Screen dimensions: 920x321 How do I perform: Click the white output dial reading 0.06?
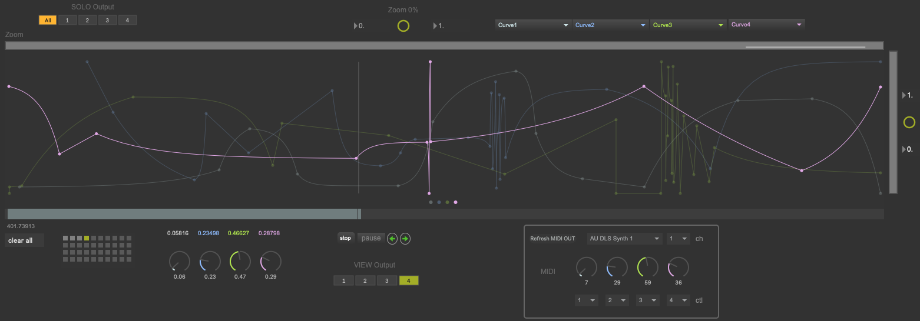point(180,262)
